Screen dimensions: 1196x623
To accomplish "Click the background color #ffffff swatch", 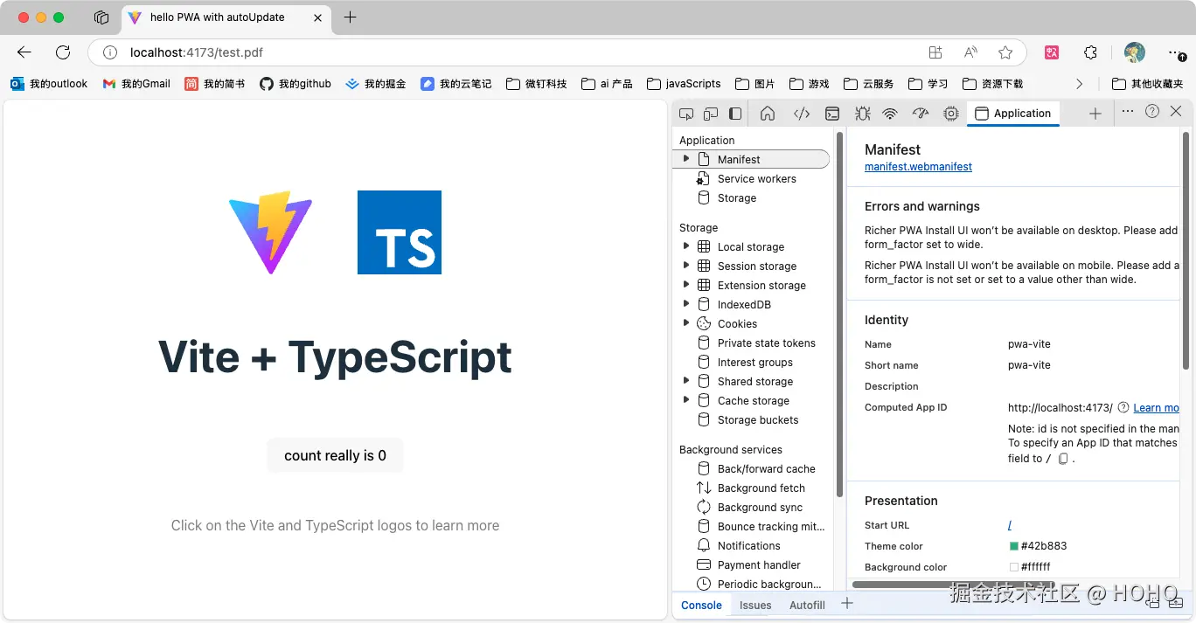I will [1014, 567].
